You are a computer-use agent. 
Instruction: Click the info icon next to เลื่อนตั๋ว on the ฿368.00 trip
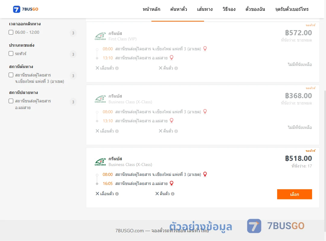[117, 131]
